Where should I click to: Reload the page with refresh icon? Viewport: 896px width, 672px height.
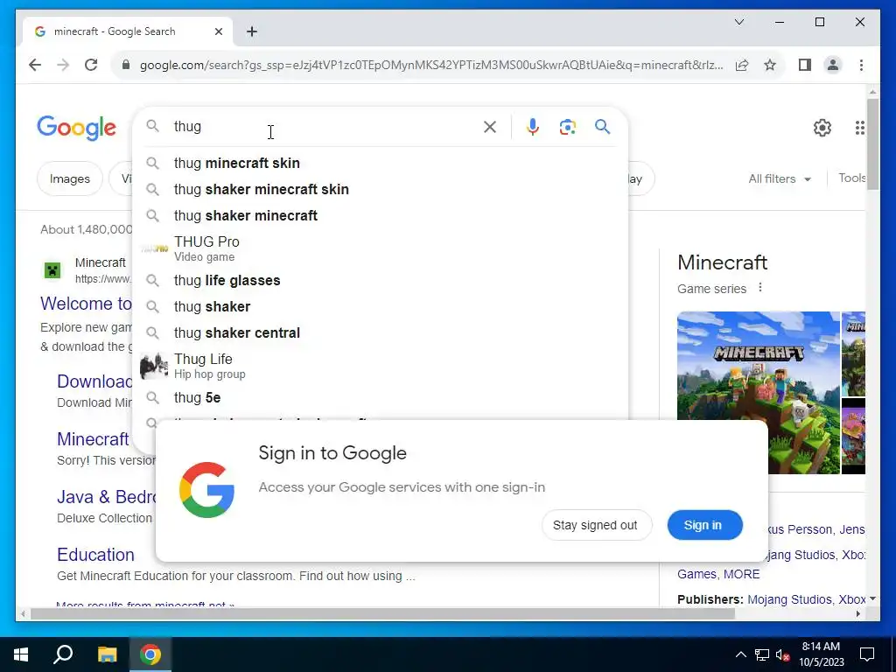click(91, 65)
